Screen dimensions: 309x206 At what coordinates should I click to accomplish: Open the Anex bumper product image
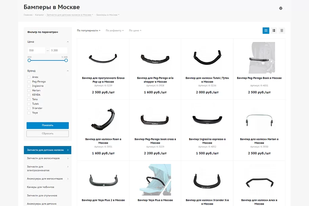260,183
